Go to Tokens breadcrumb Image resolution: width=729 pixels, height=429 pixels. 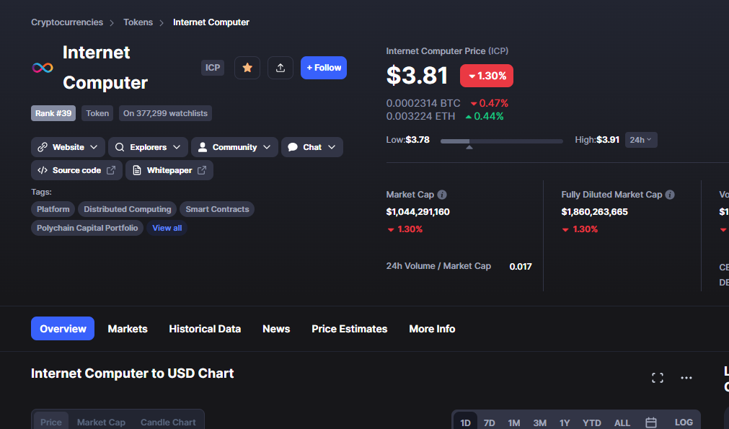click(x=138, y=22)
